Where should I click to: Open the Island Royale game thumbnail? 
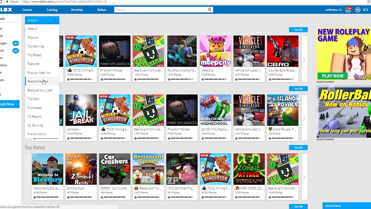coord(283,110)
